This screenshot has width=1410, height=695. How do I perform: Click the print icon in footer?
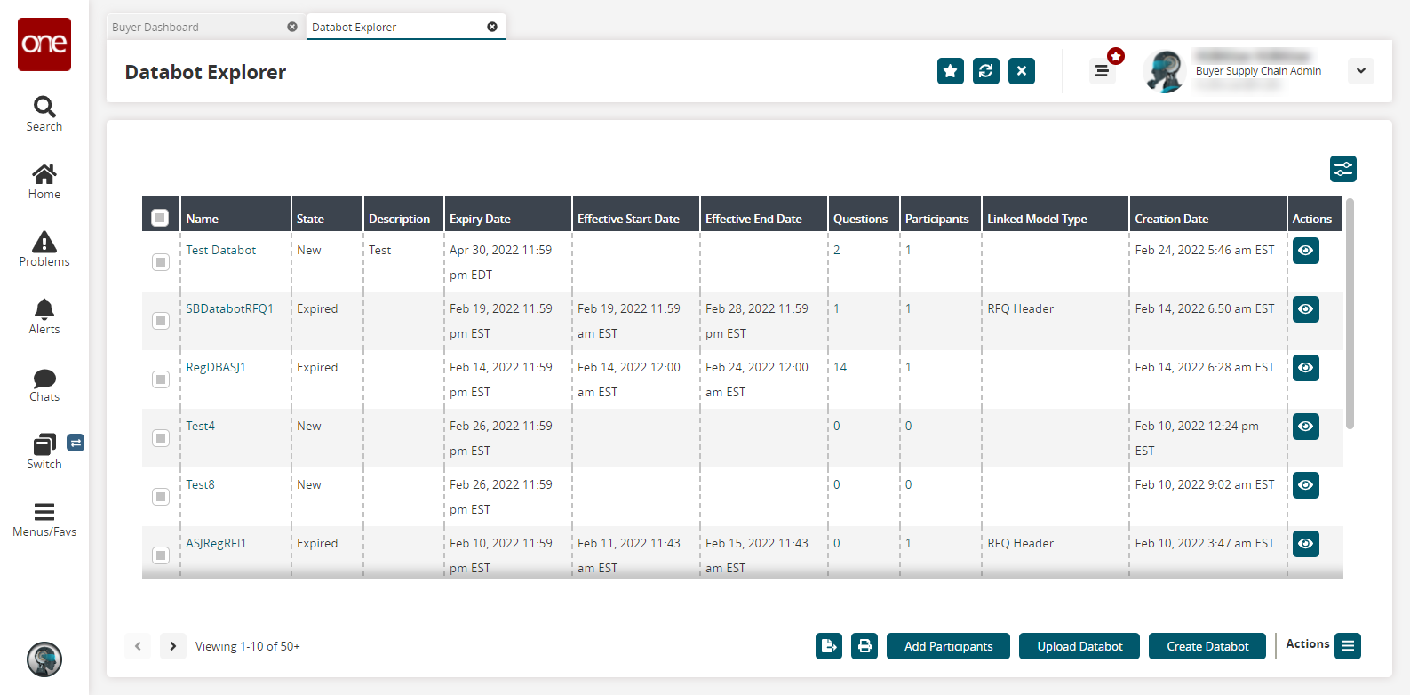click(x=864, y=646)
